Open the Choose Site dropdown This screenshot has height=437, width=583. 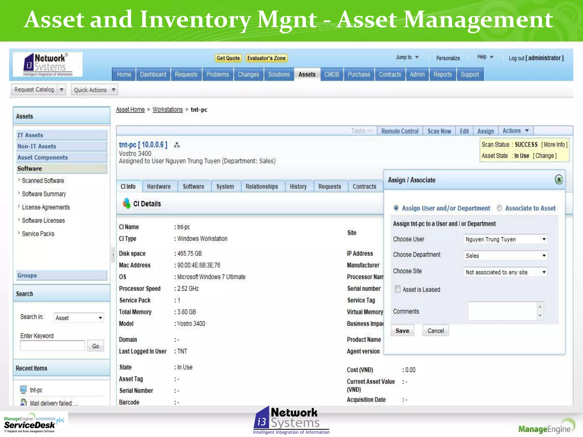tap(505, 272)
